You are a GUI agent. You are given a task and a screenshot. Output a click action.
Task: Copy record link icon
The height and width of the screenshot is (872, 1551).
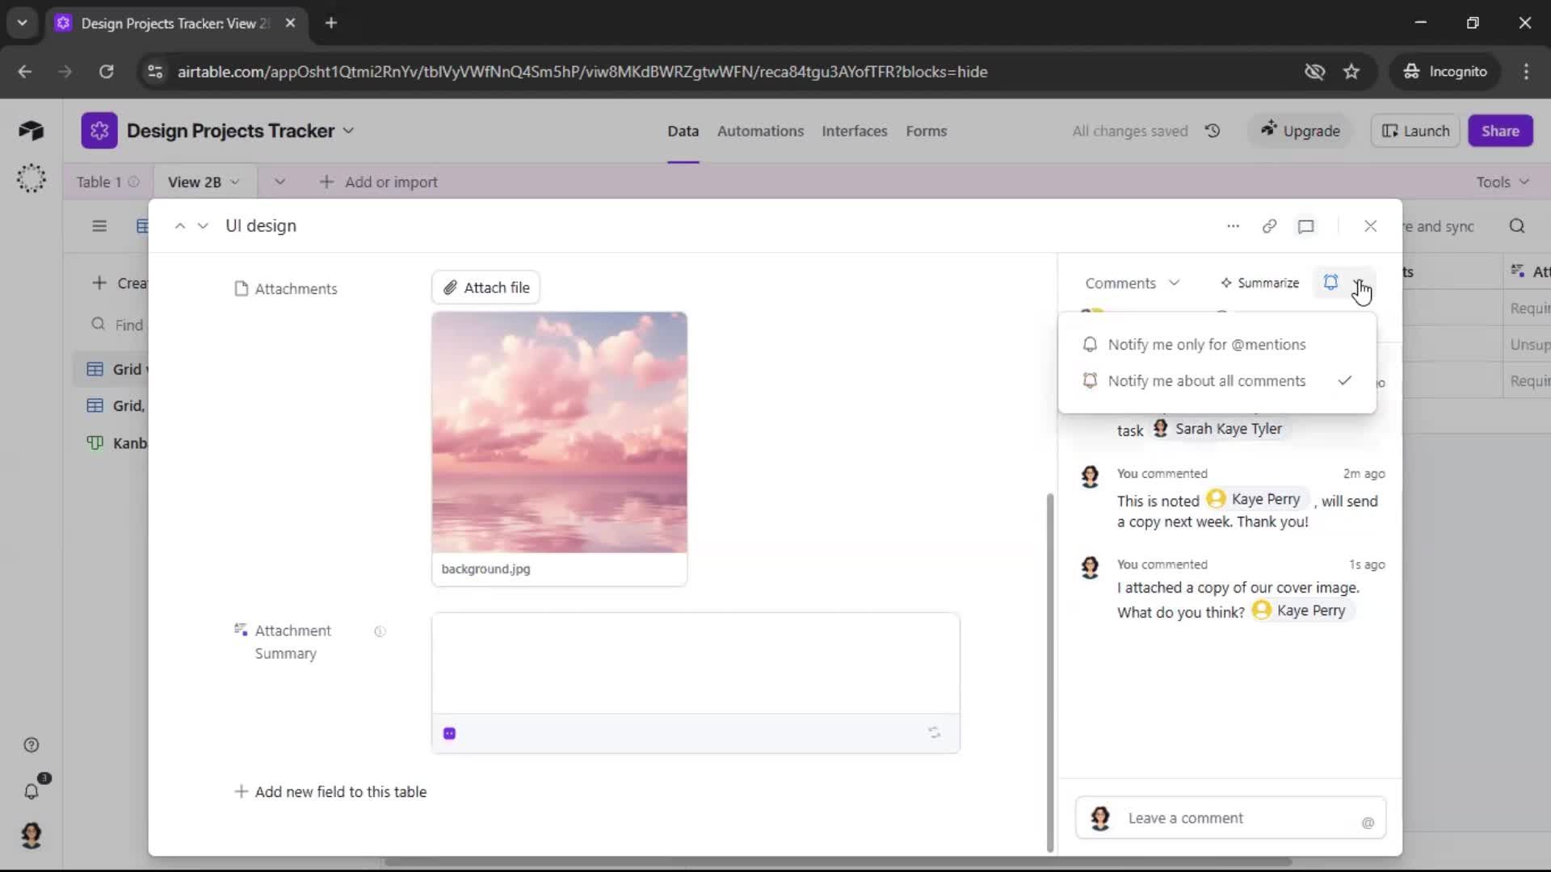[1269, 226]
